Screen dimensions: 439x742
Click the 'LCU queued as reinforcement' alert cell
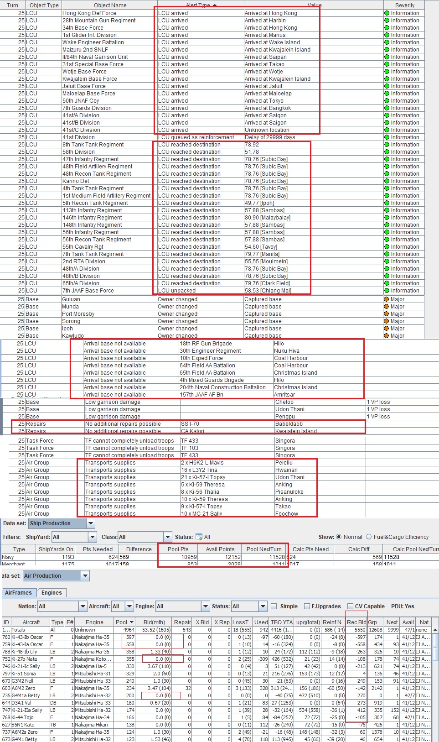point(200,137)
